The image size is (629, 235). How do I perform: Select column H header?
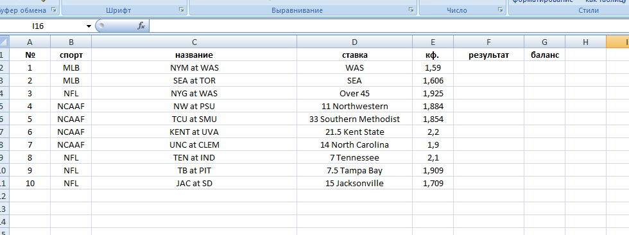click(x=585, y=42)
